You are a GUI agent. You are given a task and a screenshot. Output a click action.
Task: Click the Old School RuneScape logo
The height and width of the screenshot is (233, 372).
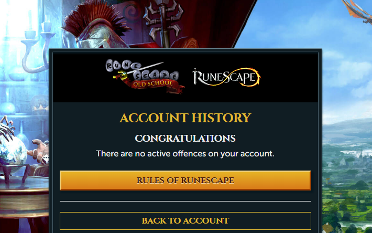click(145, 77)
